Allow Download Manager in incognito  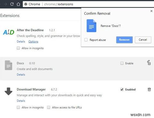coord(18,107)
